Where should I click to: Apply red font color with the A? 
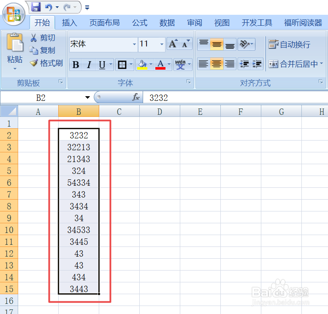160,65
